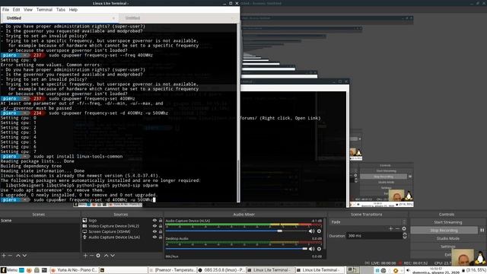This screenshot has height=274, width=487.
Task: Open OBS 25.0.8 taskbar entry
Action: (x=221, y=270)
